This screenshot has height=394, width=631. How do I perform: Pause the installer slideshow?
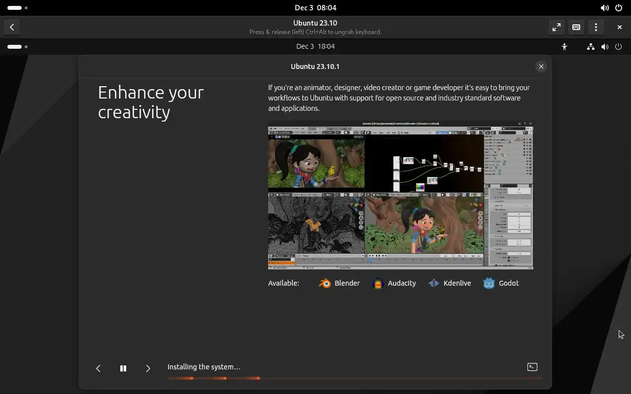123,368
